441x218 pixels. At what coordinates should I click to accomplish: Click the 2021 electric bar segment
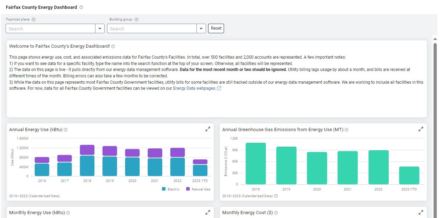pyautogui.click(x=155, y=167)
